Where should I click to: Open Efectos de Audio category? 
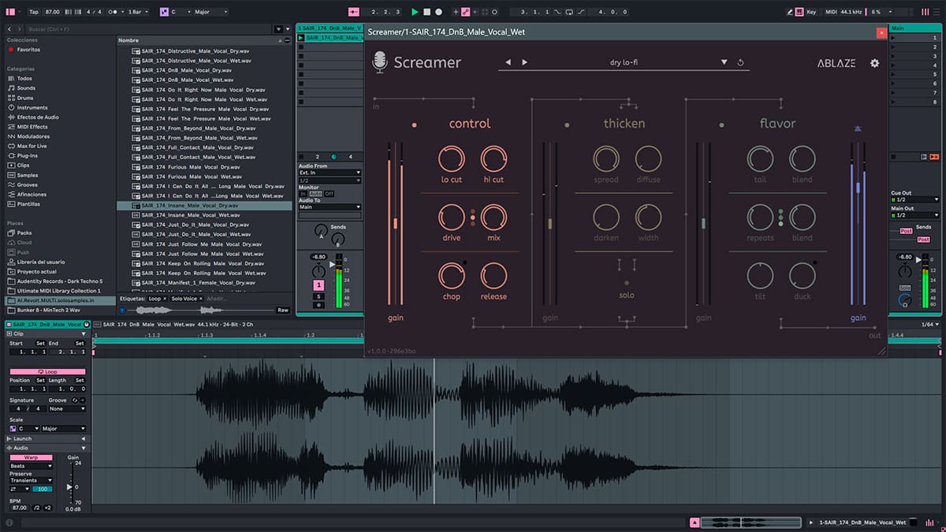click(38, 117)
